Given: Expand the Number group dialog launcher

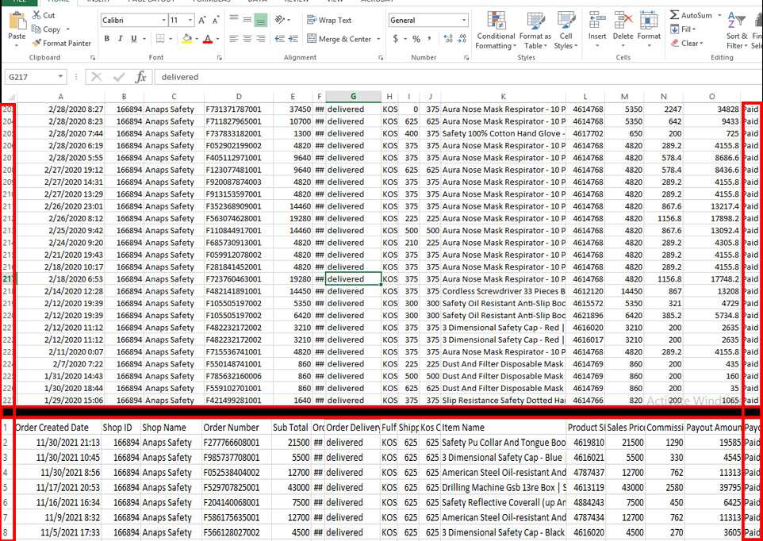Looking at the screenshot, I should coord(466,57).
